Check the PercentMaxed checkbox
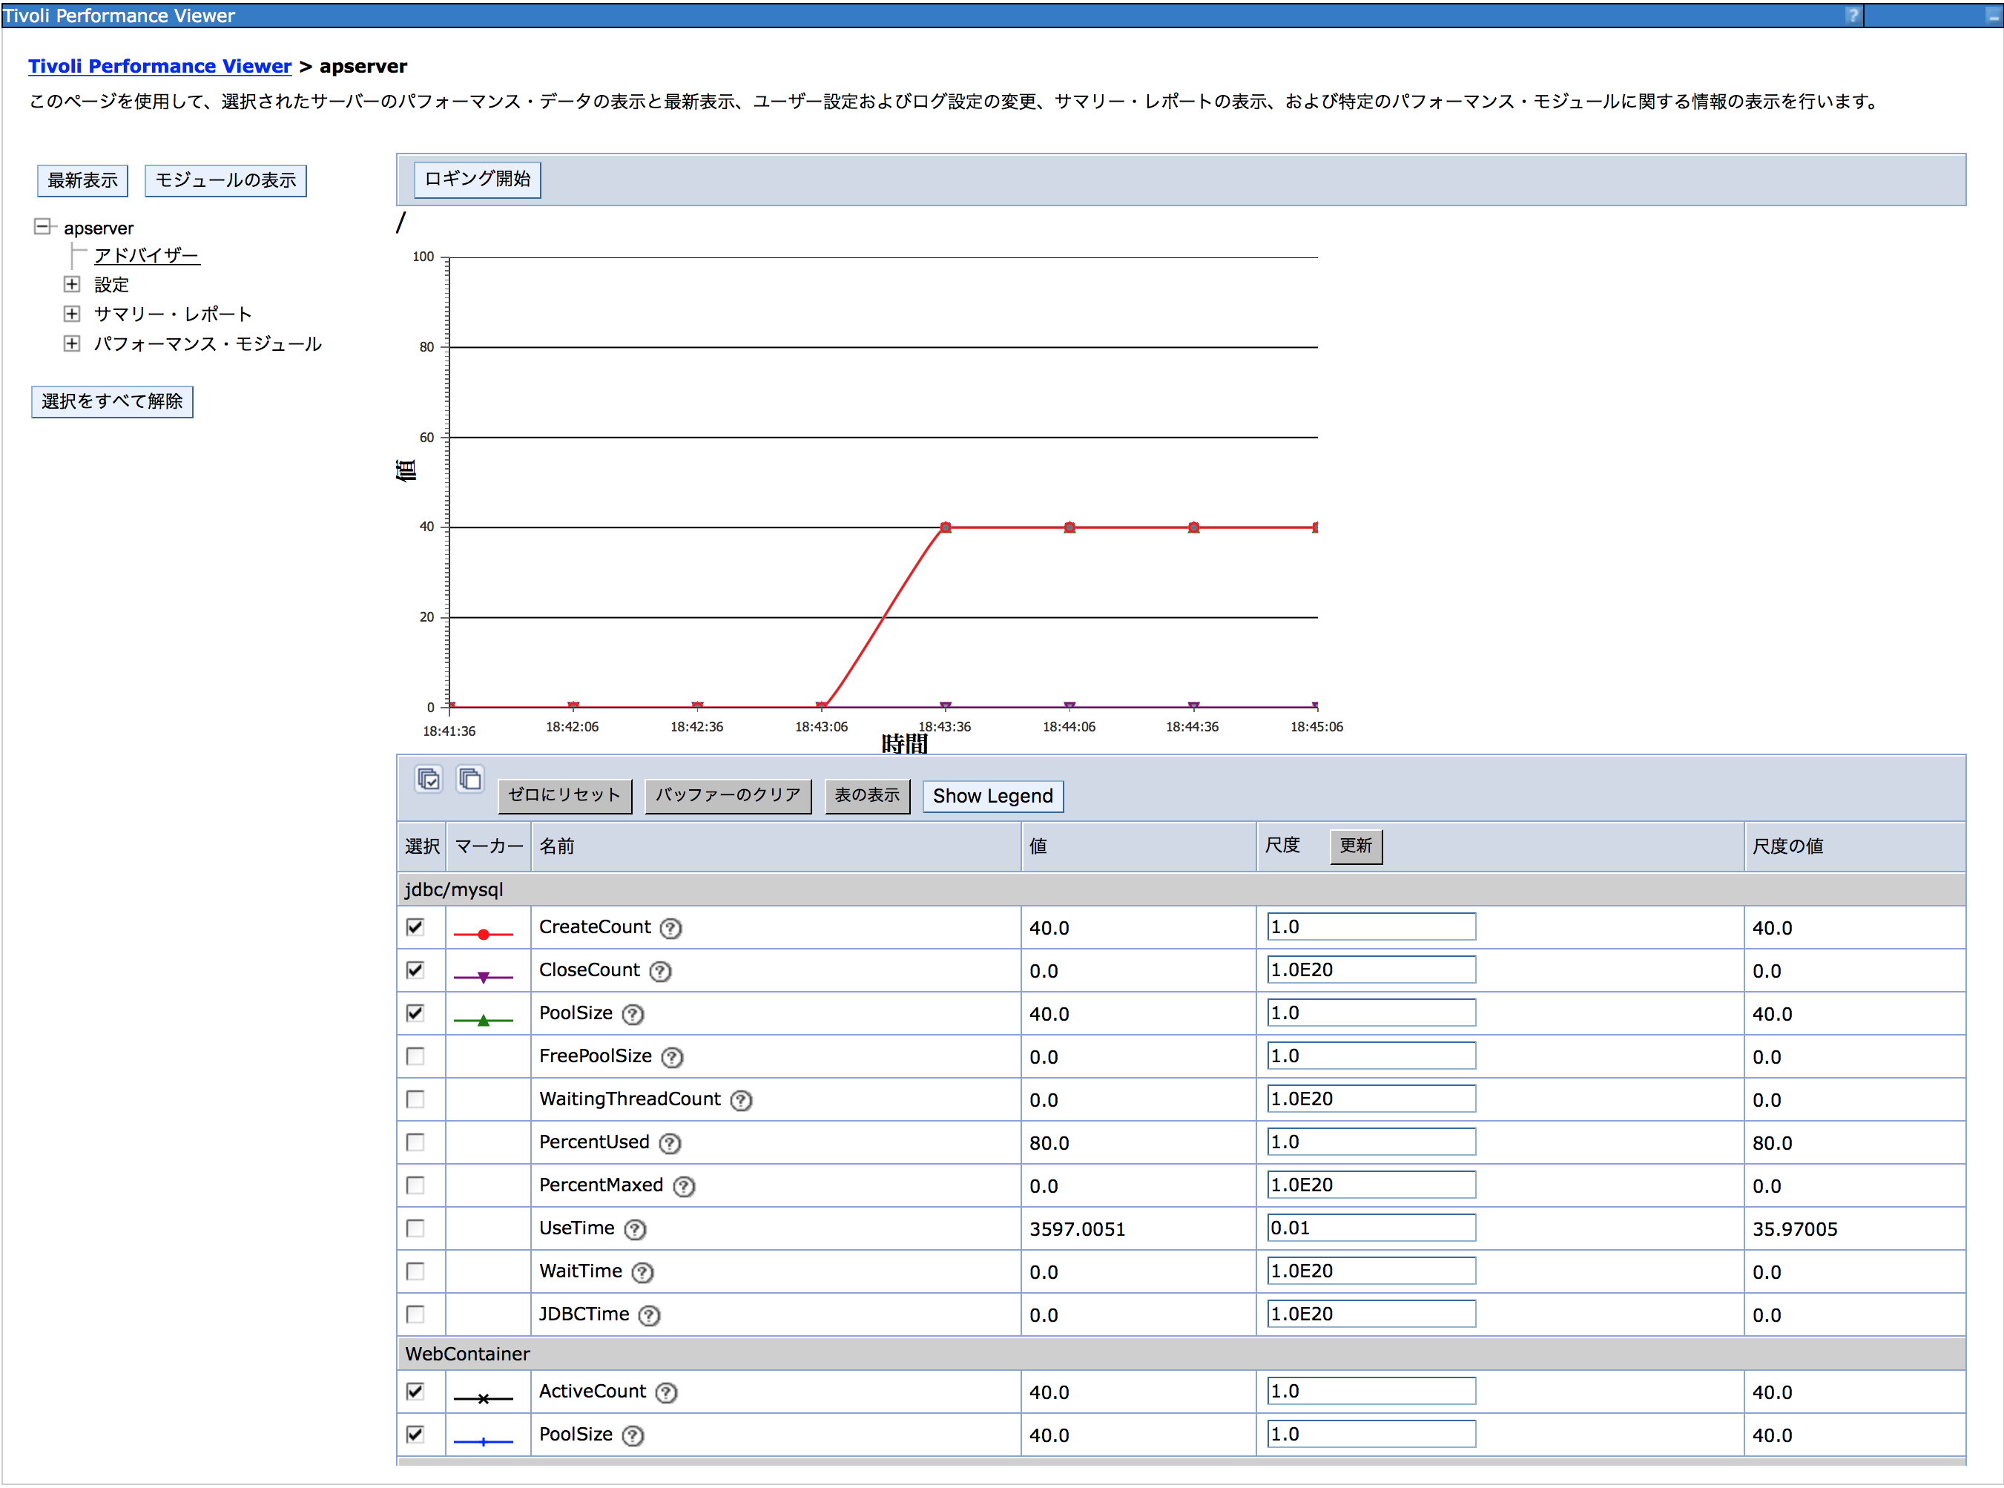This screenshot has height=1488, width=2004. point(415,1185)
